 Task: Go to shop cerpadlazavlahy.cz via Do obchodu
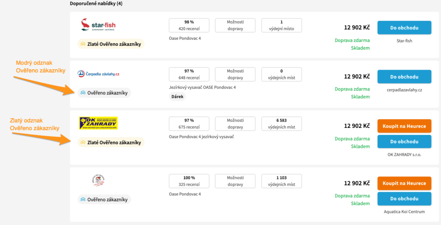tap(404, 77)
